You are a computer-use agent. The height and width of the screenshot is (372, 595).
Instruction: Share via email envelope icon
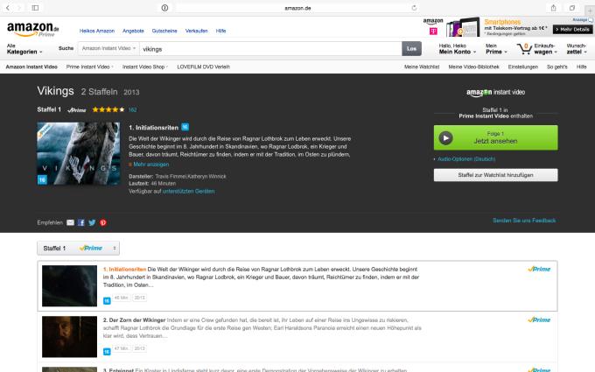[70, 223]
